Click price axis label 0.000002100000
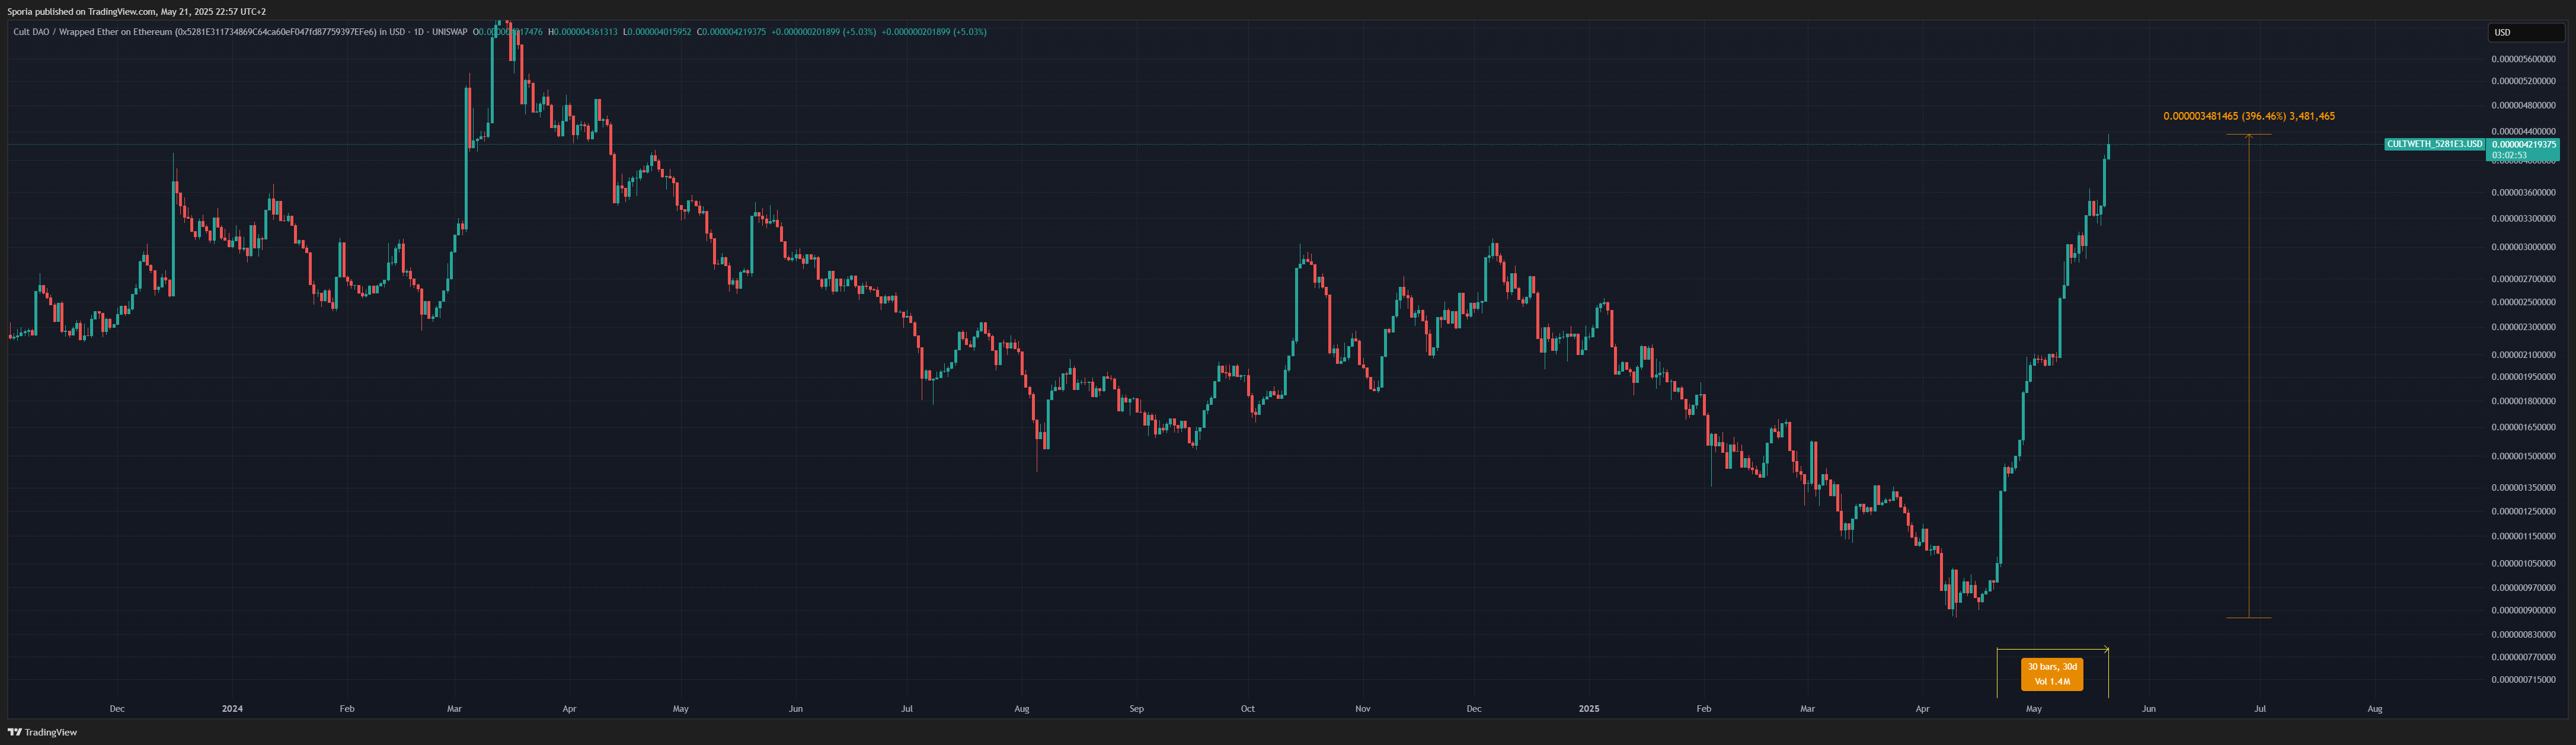 [2523, 355]
